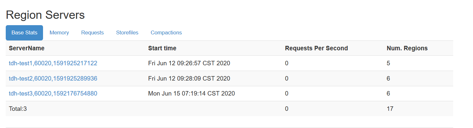473x128 pixels.
Task: Switch to the Base Stats tab
Action: (x=24, y=33)
